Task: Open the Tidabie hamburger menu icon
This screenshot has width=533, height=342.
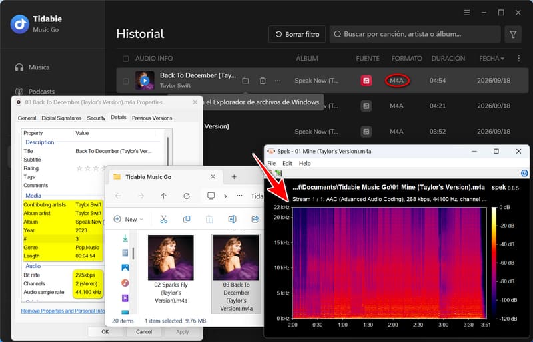Action: 467,13
